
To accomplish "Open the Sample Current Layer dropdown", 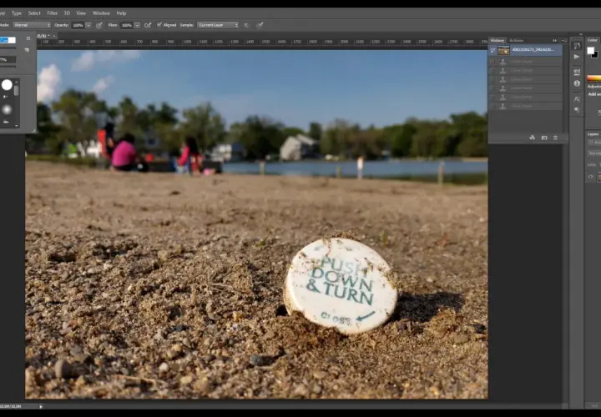I will coord(218,25).
